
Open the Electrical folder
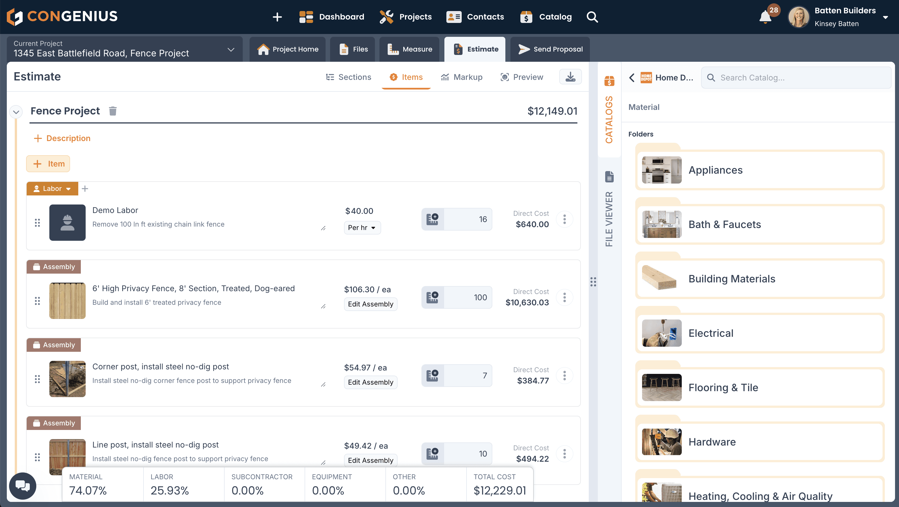tap(760, 333)
